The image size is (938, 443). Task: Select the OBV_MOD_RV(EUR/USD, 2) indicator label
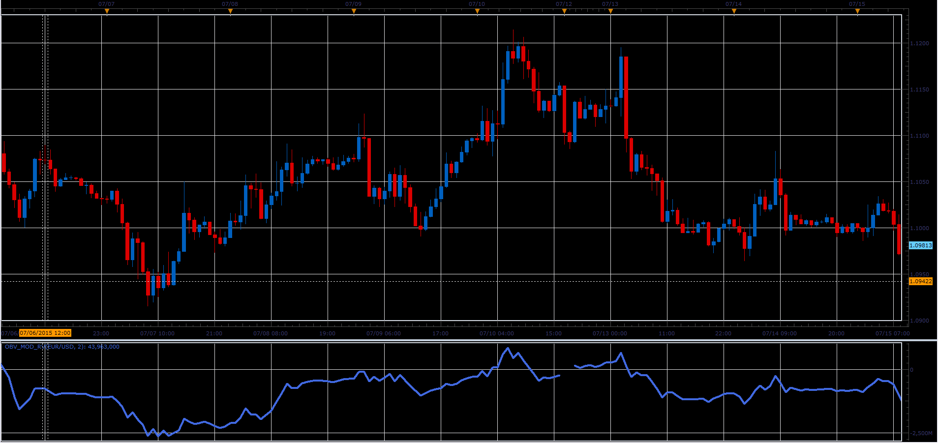(x=62, y=347)
